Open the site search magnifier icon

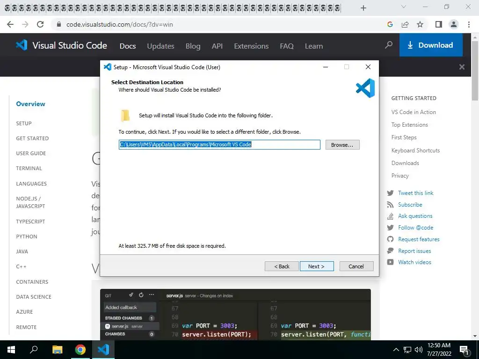tap(389, 45)
